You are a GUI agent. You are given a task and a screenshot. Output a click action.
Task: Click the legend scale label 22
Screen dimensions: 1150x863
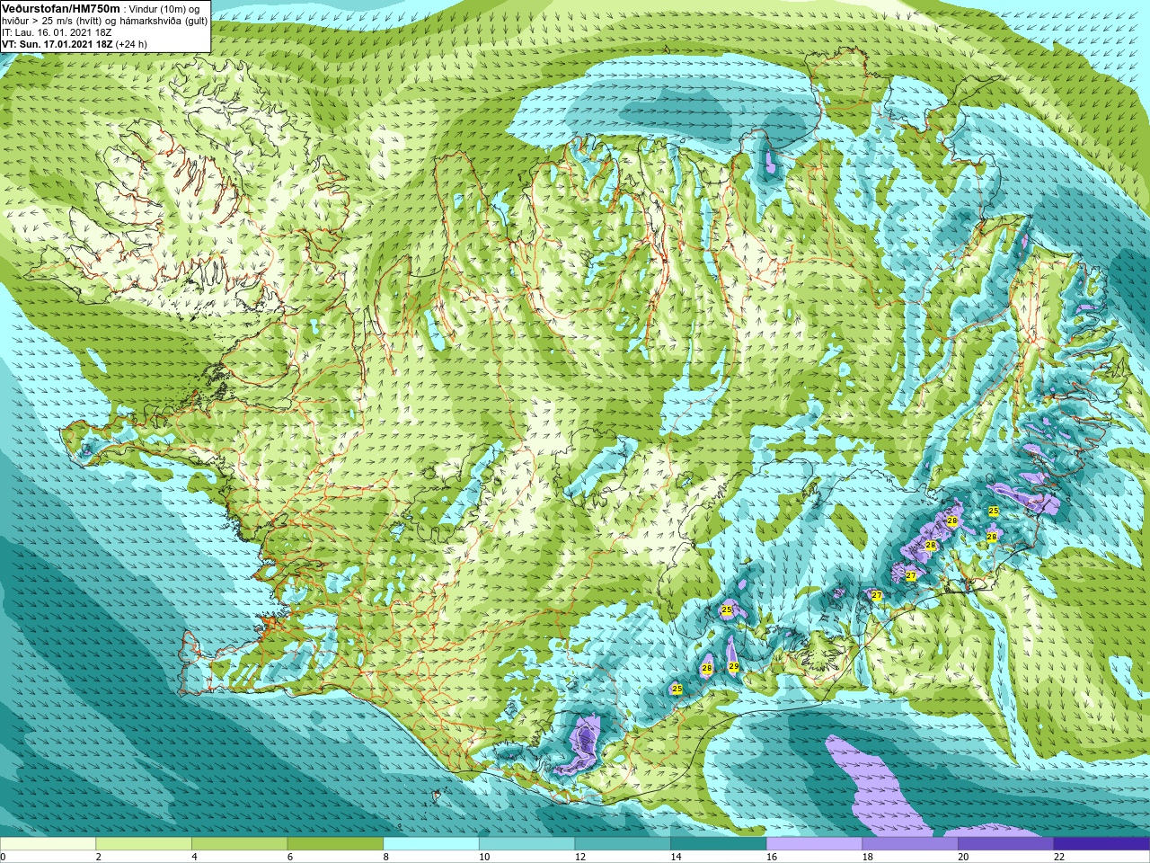point(1059,857)
